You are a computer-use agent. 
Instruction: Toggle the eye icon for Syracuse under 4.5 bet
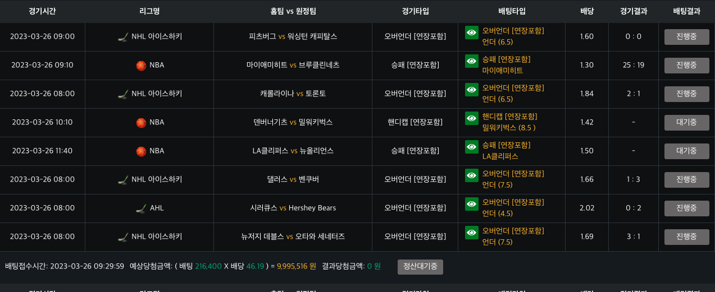[471, 204]
